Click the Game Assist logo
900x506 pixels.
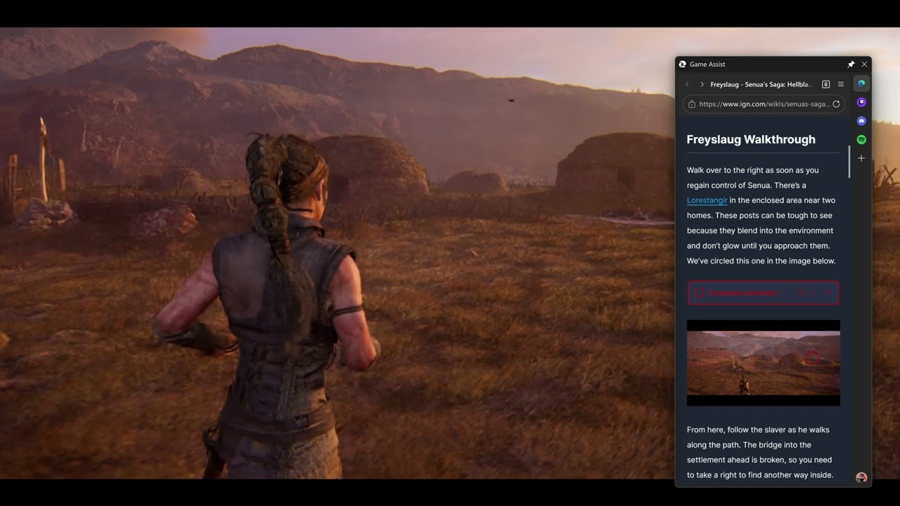pyautogui.click(x=681, y=64)
